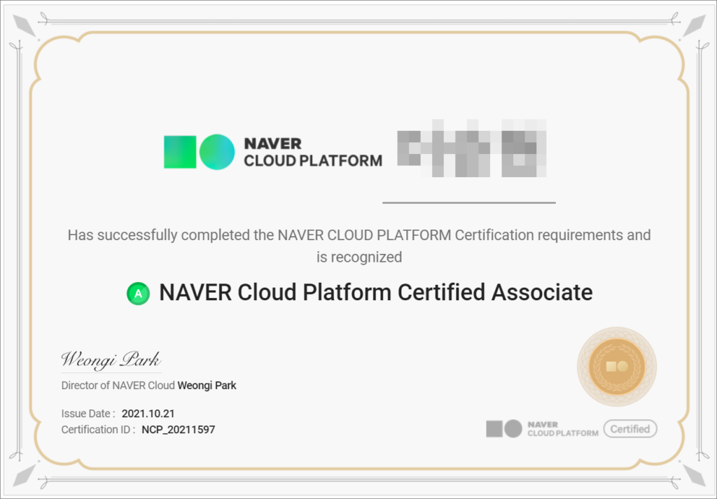Click the gray square in the footer logo
The height and width of the screenshot is (499, 717).
point(494,428)
